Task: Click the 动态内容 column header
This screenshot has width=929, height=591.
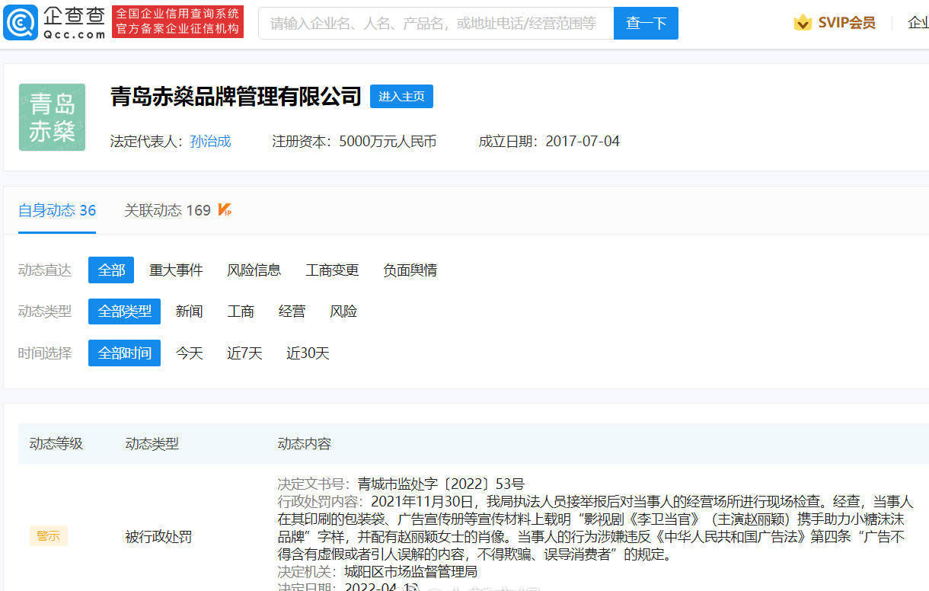Action: click(x=305, y=444)
